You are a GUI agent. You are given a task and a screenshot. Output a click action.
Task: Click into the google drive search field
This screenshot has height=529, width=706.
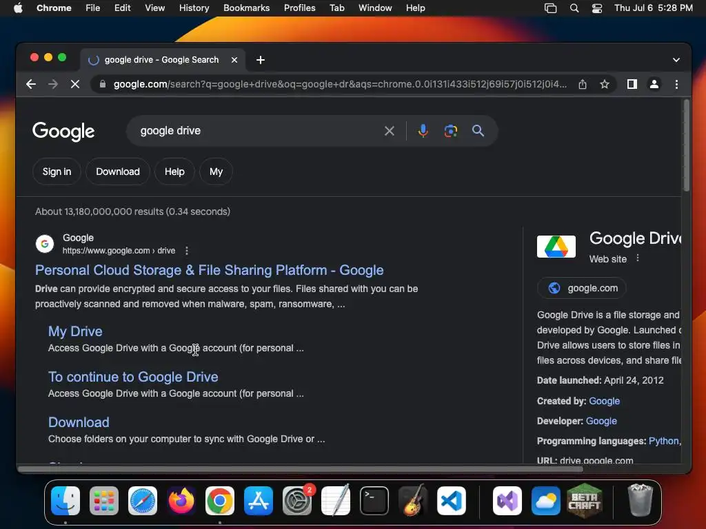pyautogui.click(x=261, y=131)
